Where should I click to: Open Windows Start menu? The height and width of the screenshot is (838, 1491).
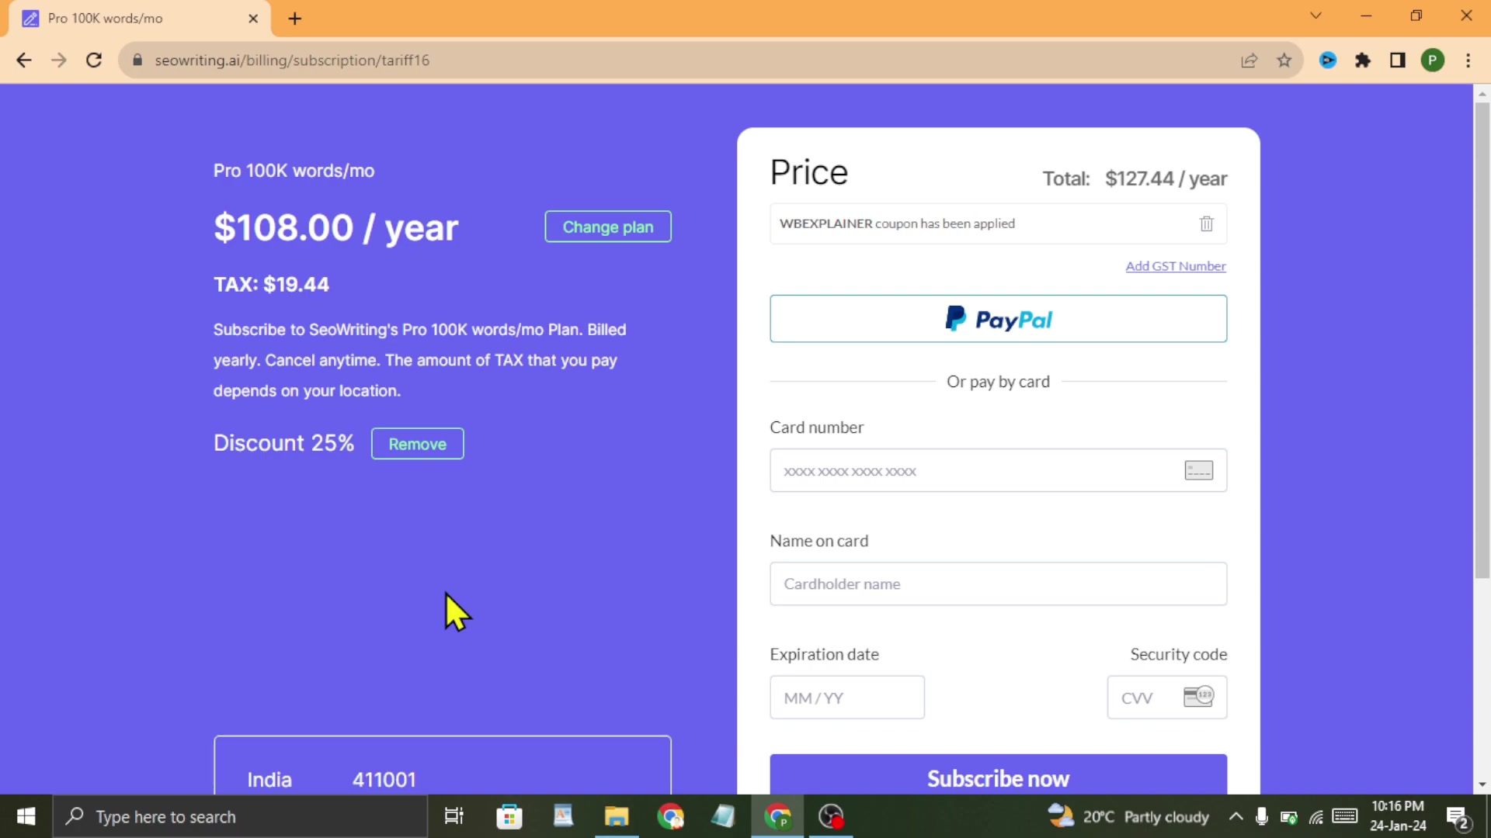26,816
